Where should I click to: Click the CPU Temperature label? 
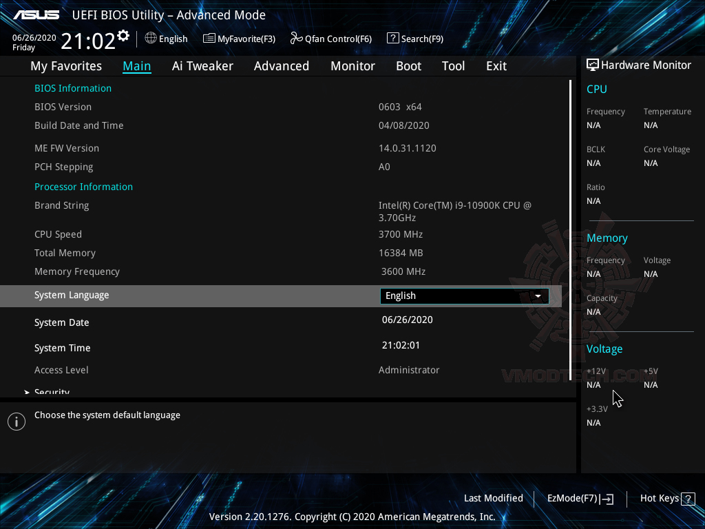(x=667, y=112)
